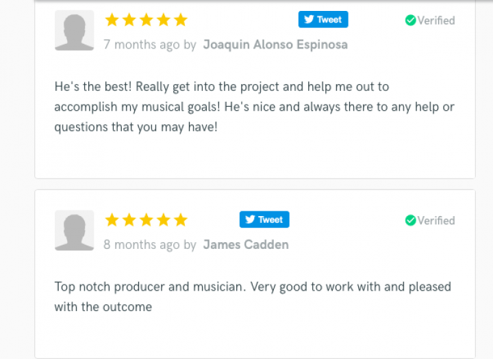
Task: Open Joaquin Alonso Espinosa reviewer name
Action: 275,44
